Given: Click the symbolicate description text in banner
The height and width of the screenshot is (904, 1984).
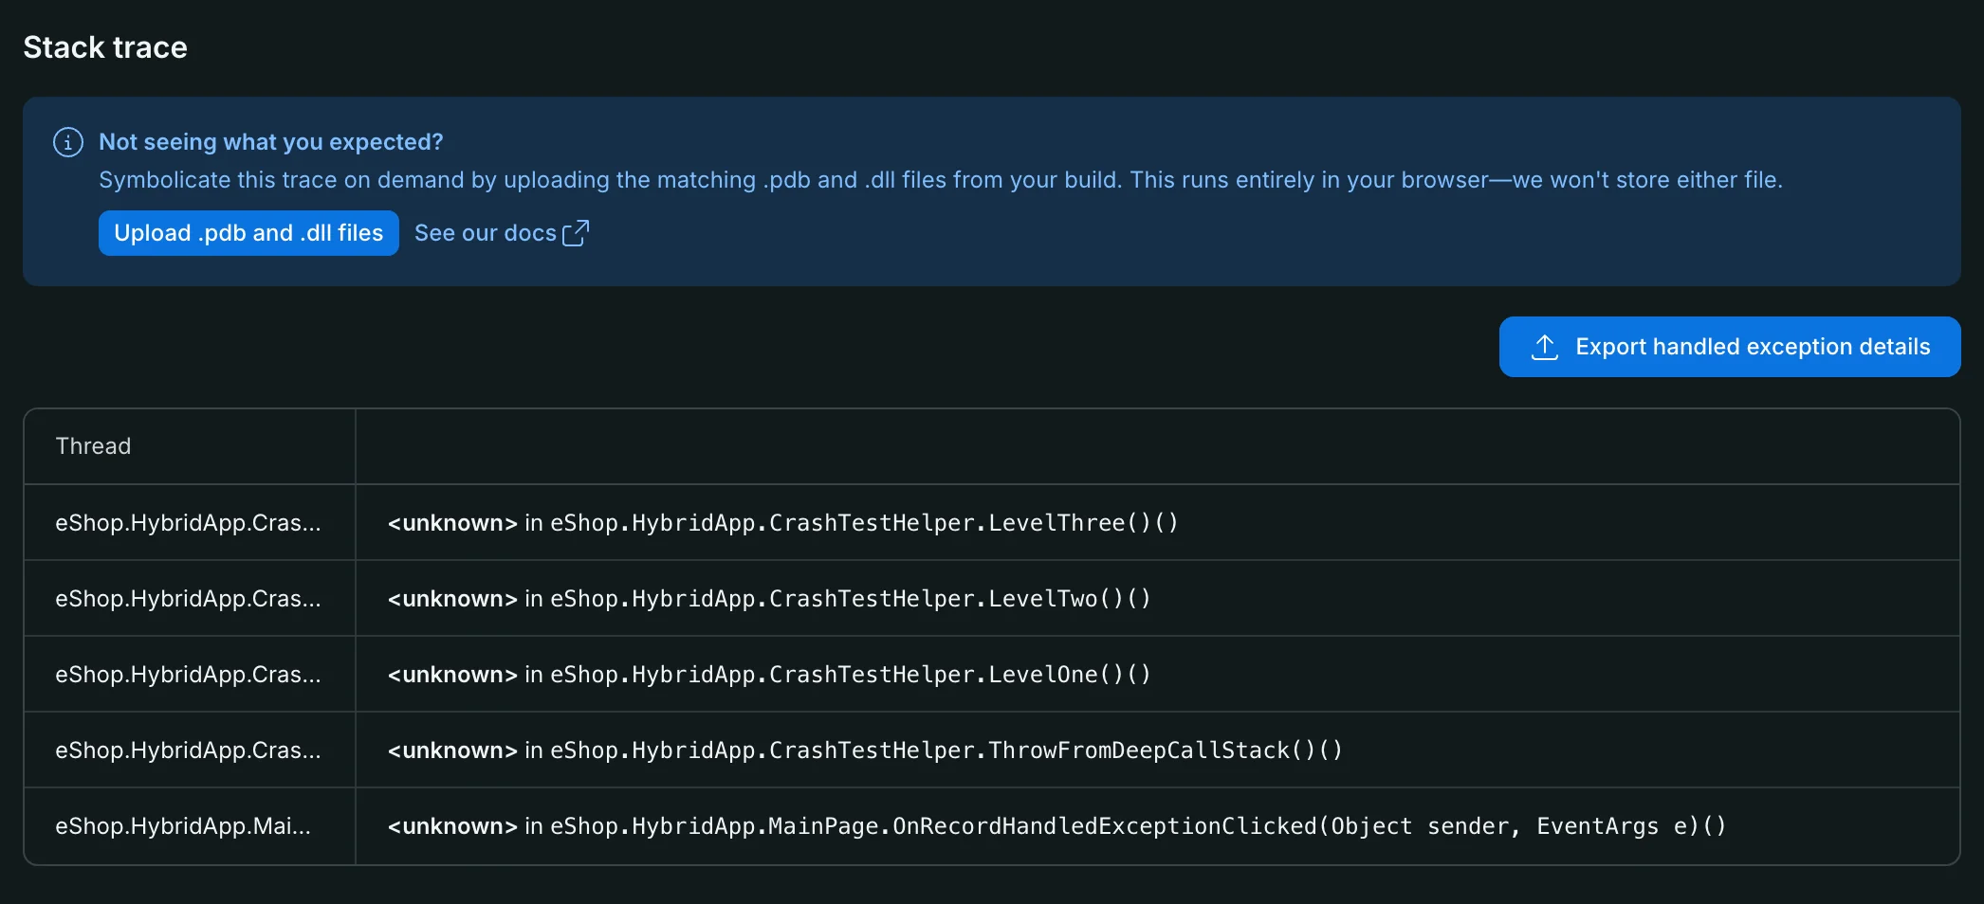Looking at the screenshot, I should [941, 180].
